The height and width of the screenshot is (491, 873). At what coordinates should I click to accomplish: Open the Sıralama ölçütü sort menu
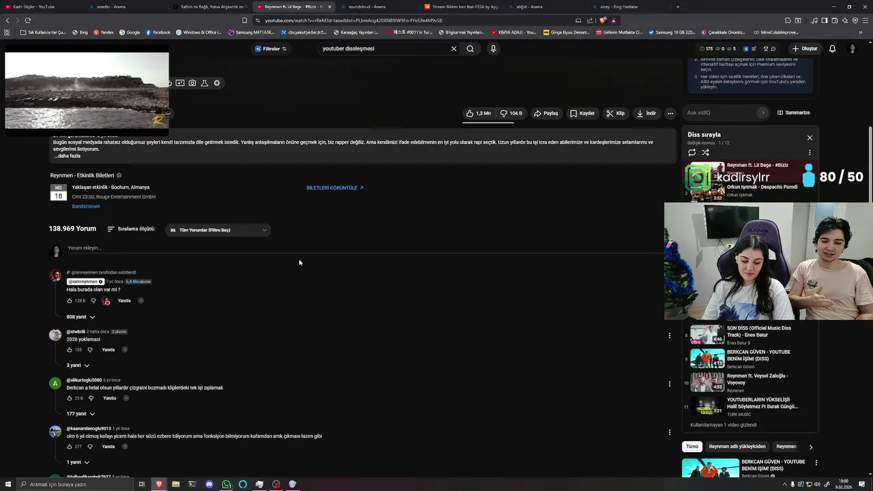131,229
